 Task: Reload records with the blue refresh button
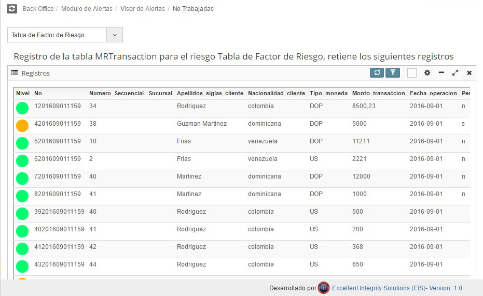click(x=377, y=73)
